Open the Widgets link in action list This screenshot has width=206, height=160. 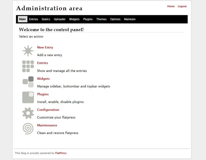click(43, 79)
